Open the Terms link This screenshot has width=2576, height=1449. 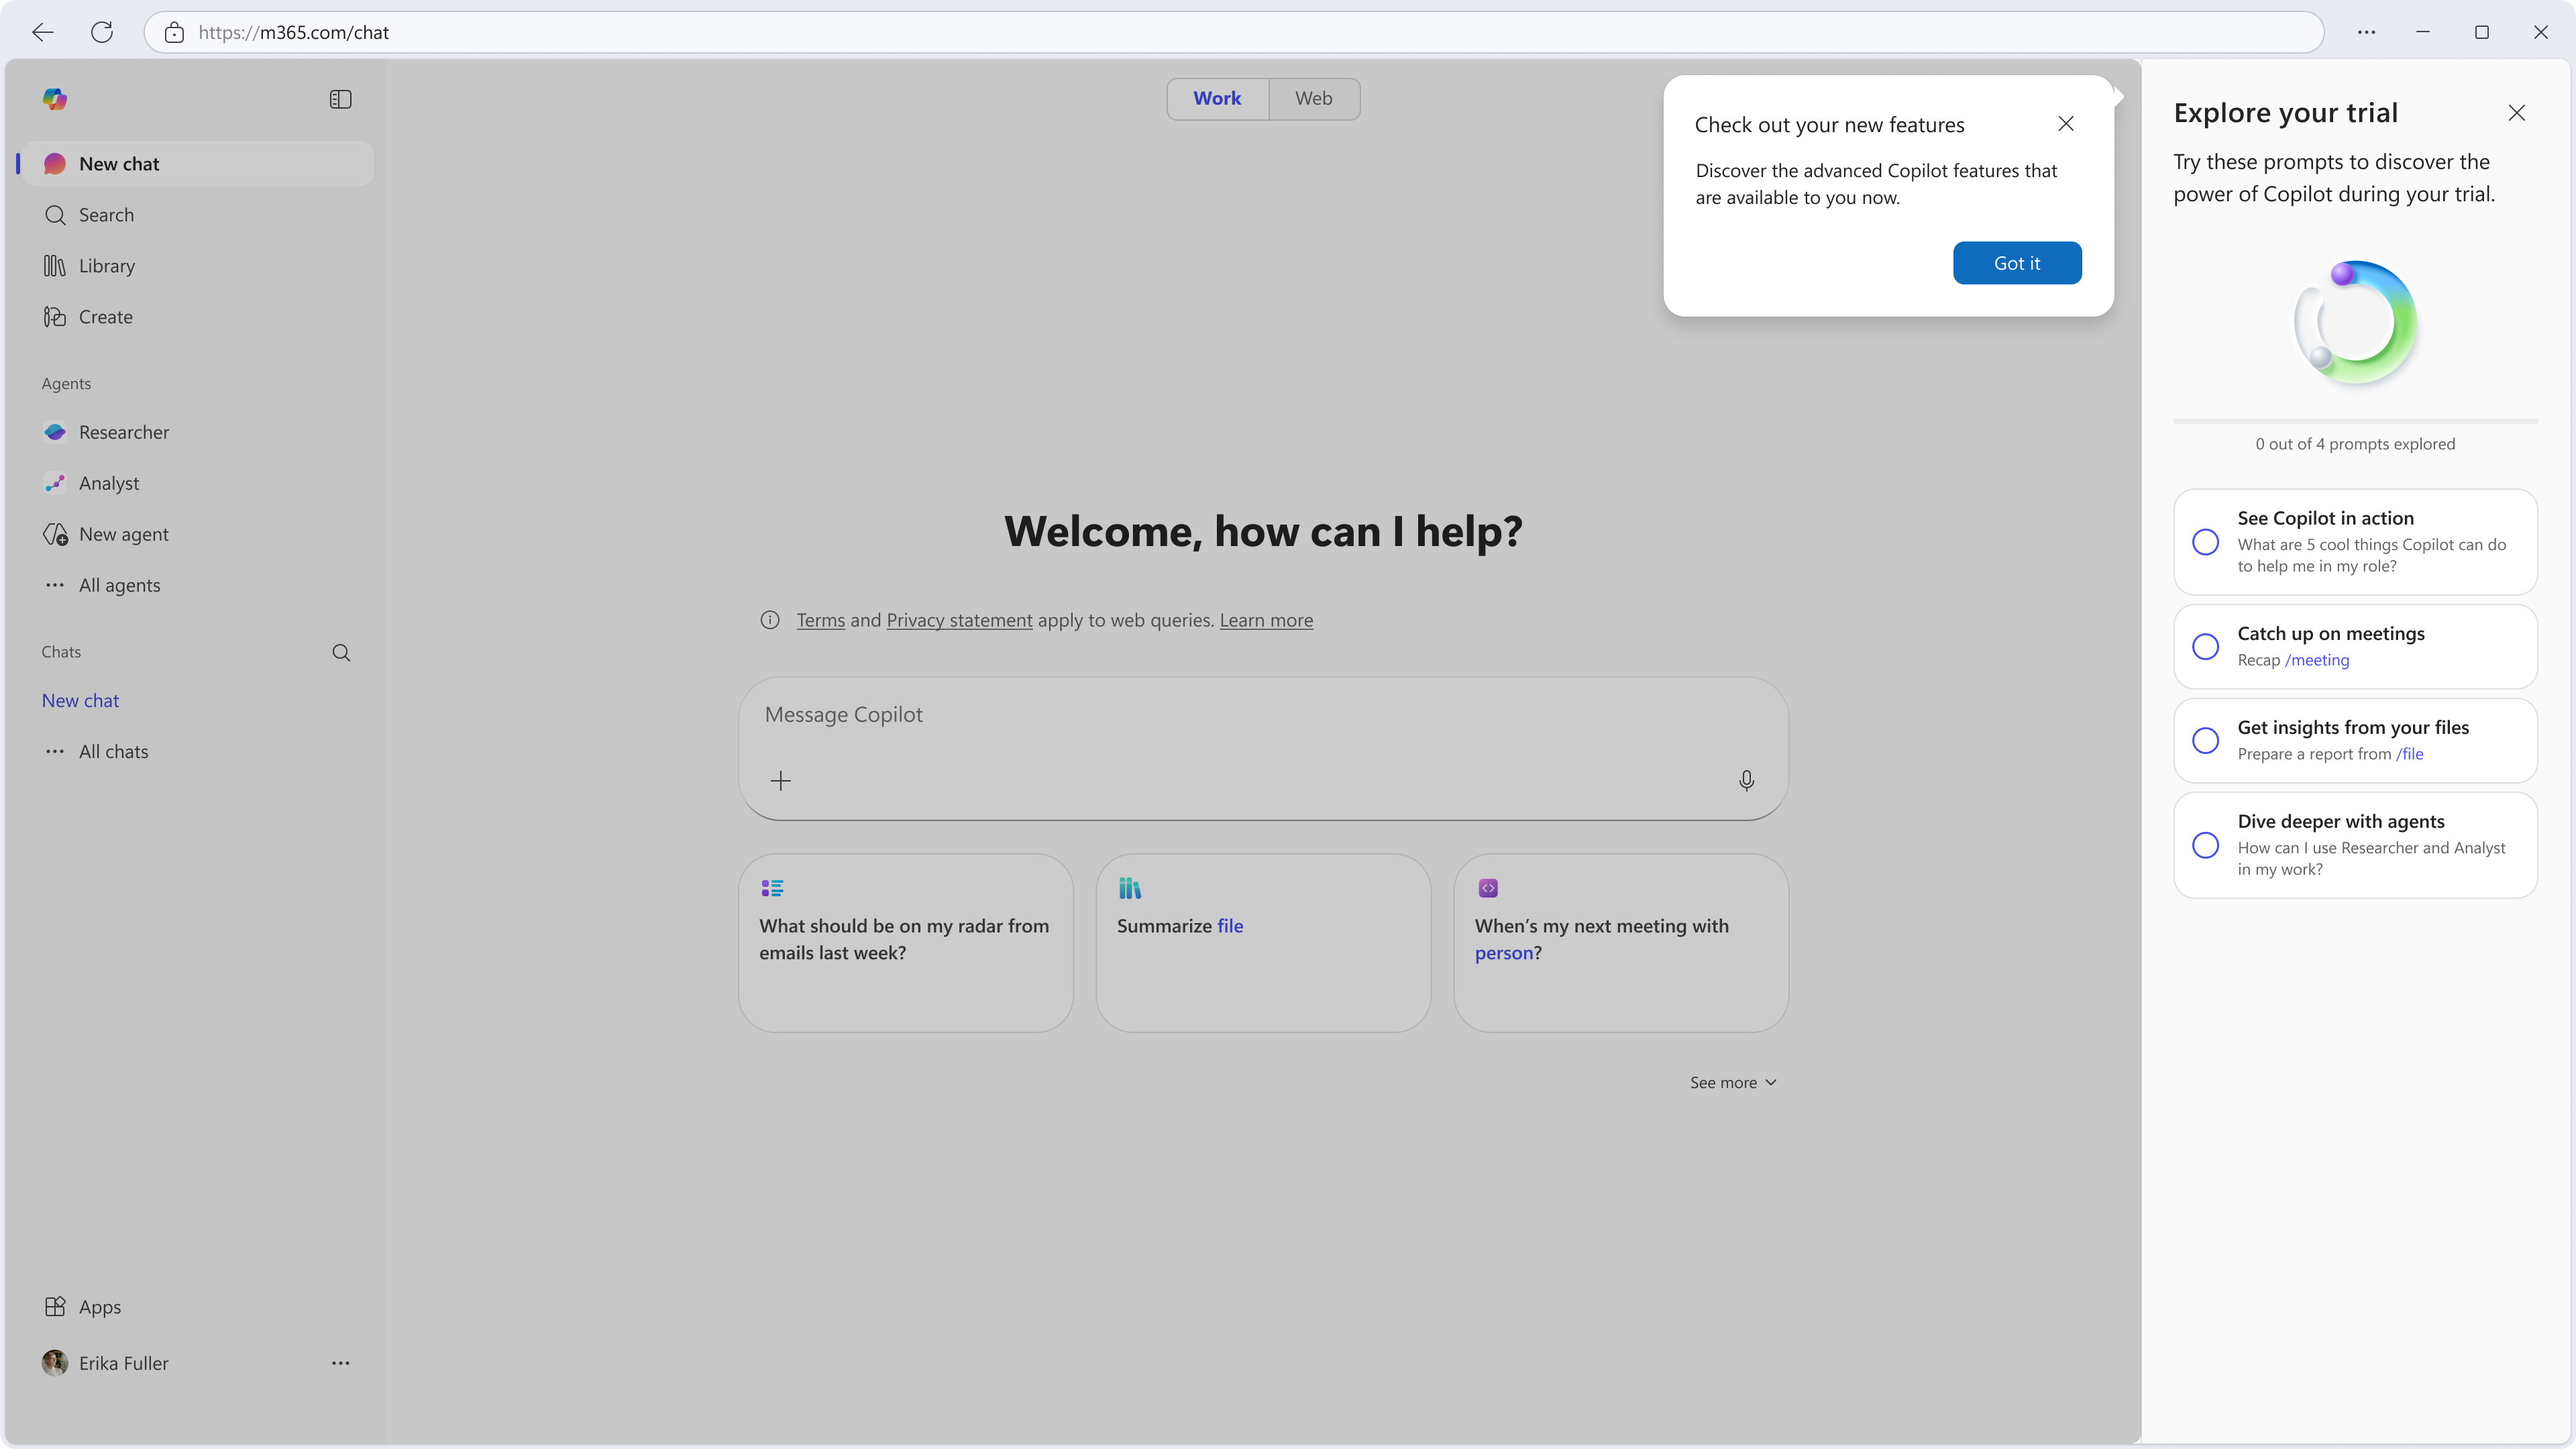point(821,620)
